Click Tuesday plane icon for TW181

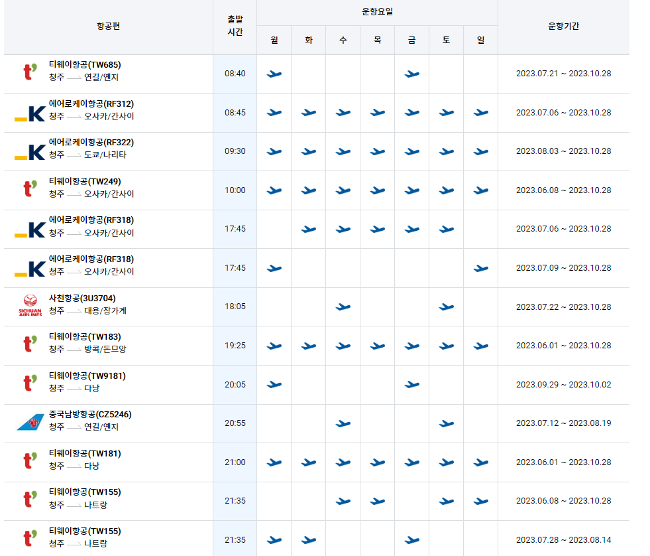pos(308,462)
